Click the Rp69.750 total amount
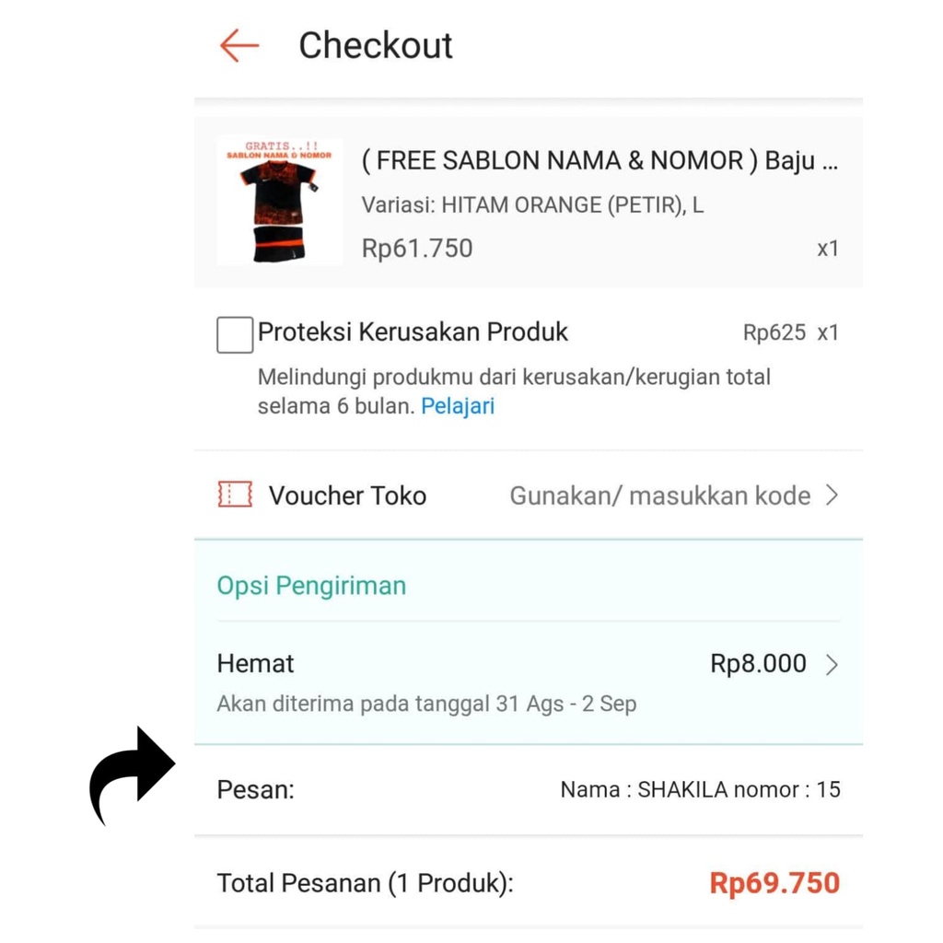The width and height of the screenshot is (943, 943). (774, 883)
